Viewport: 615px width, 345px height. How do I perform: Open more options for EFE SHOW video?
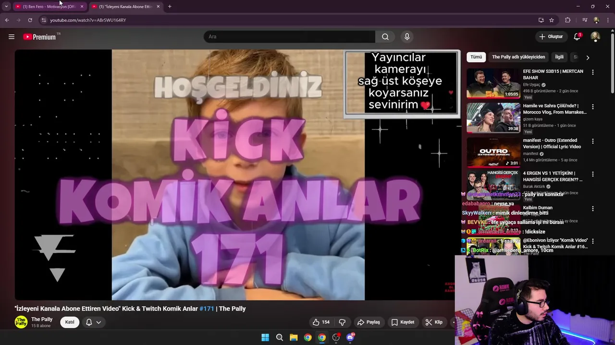click(x=592, y=72)
